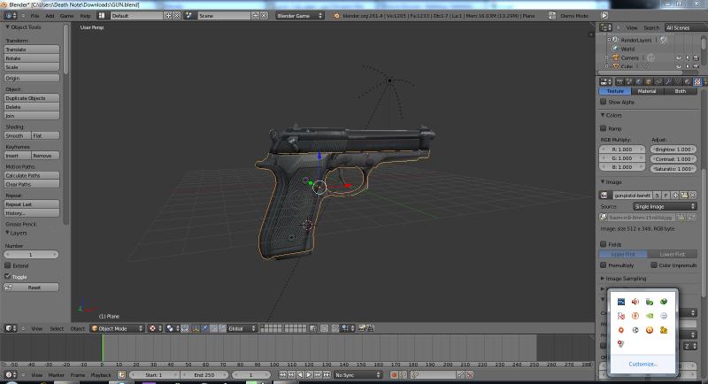Screen dimensions: 708x384
Task: Adjust the R: 1.000 multiply slider
Action: (622, 149)
